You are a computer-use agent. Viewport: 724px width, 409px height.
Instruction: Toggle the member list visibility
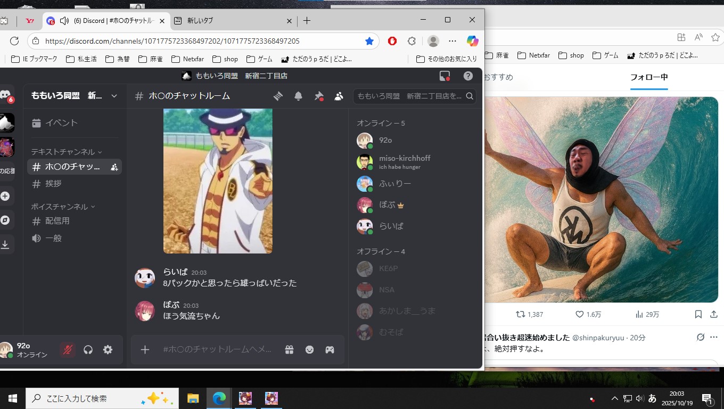pyautogui.click(x=339, y=96)
